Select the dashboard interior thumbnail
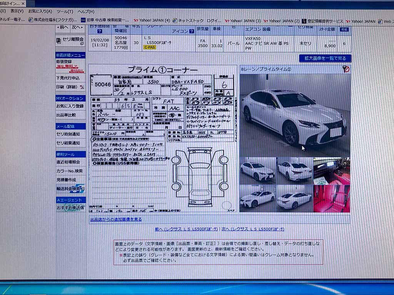The image size is (394, 295). [331, 170]
